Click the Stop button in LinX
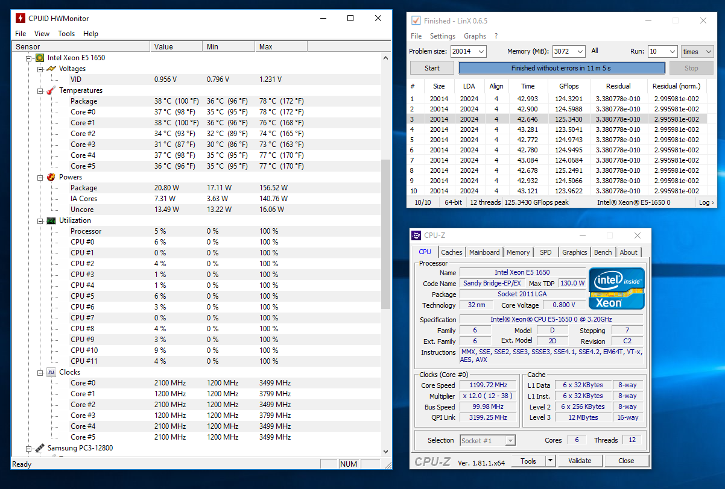725x489 pixels. coord(691,68)
